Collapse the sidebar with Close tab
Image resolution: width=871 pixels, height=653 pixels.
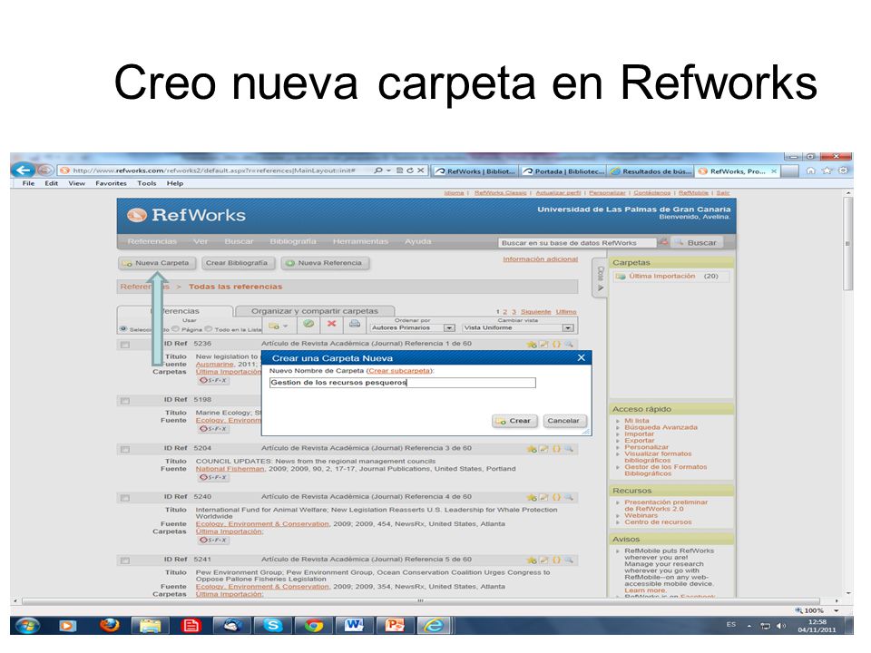pyautogui.click(x=600, y=278)
